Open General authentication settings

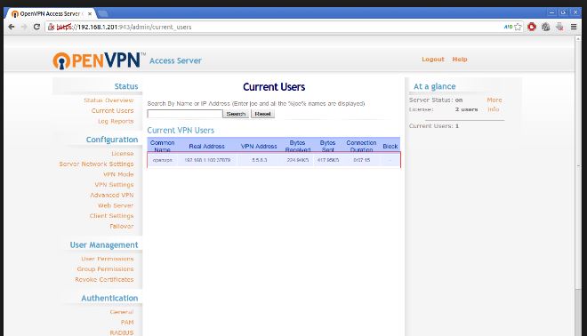tap(122, 312)
